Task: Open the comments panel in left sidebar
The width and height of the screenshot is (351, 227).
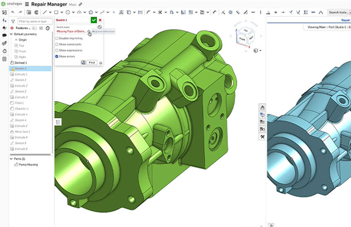Action: coord(4,35)
